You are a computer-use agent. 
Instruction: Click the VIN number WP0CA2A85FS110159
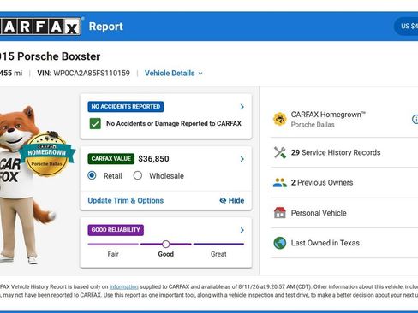pyautogui.click(x=92, y=74)
